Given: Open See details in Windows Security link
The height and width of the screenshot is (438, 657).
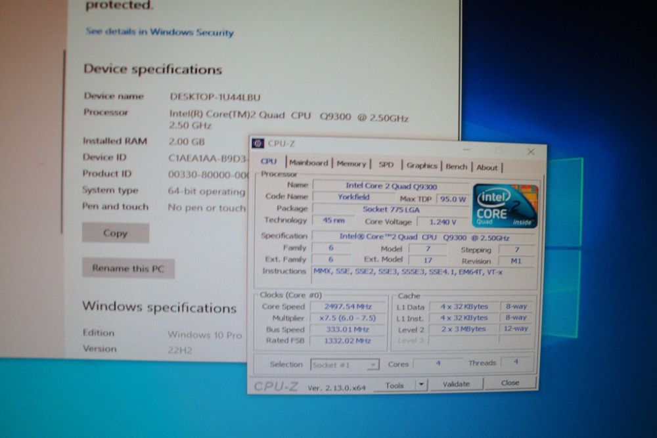Looking at the screenshot, I should [159, 32].
